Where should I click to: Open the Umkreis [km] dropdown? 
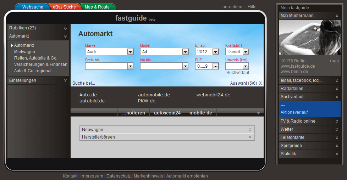pyautogui.click(x=237, y=66)
